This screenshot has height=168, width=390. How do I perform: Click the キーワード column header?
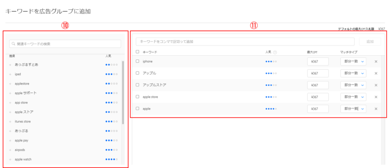pos(149,52)
